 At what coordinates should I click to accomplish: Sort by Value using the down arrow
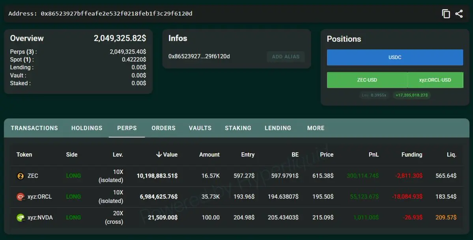(159, 155)
